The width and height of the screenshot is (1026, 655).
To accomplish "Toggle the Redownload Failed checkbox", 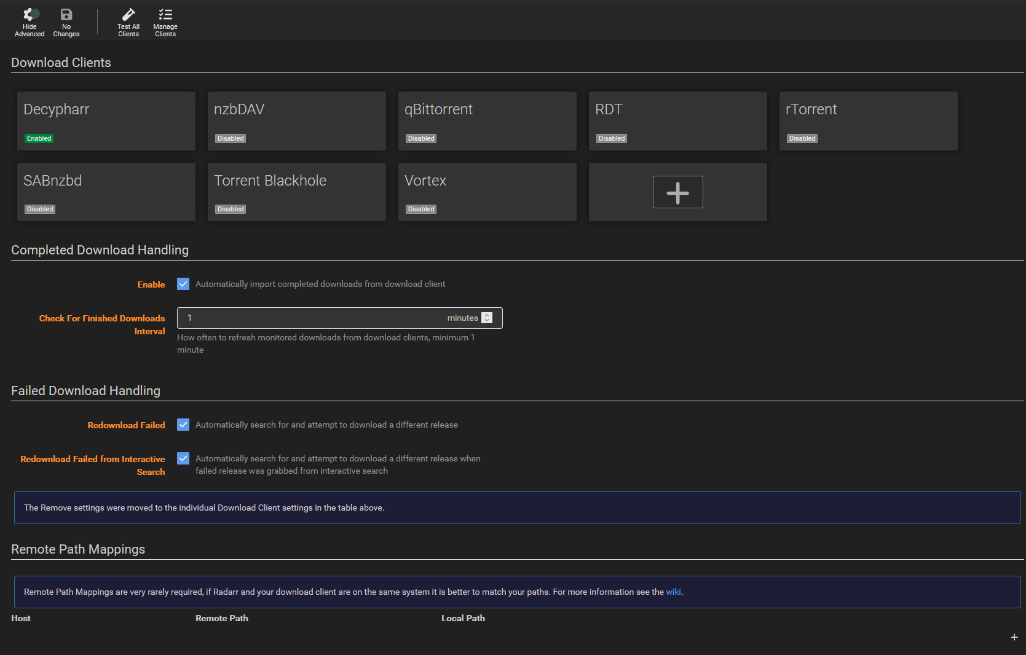I will (x=183, y=425).
